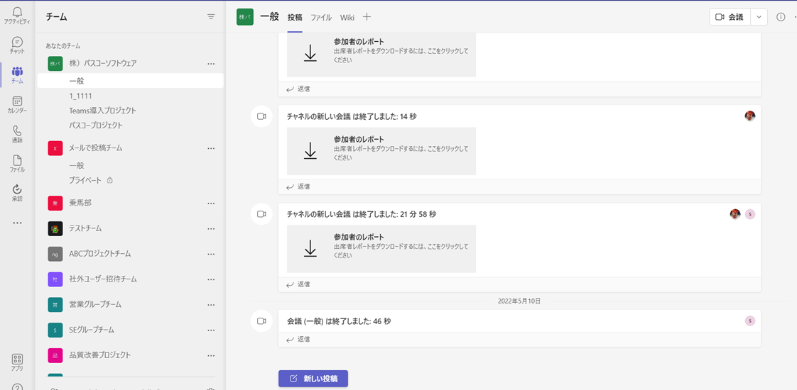This screenshot has height=390, width=797.
Task: Add a tab with plus icon
Action: coord(367,17)
